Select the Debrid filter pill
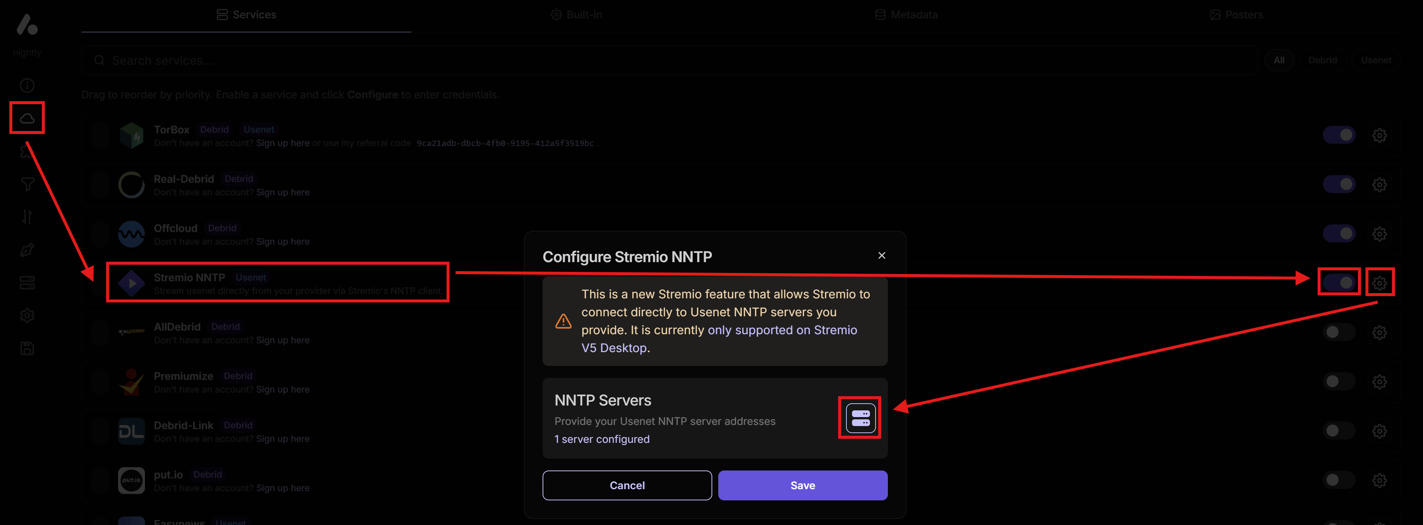The width and height of the screenshot is (1423, 525). point(1322,60)
